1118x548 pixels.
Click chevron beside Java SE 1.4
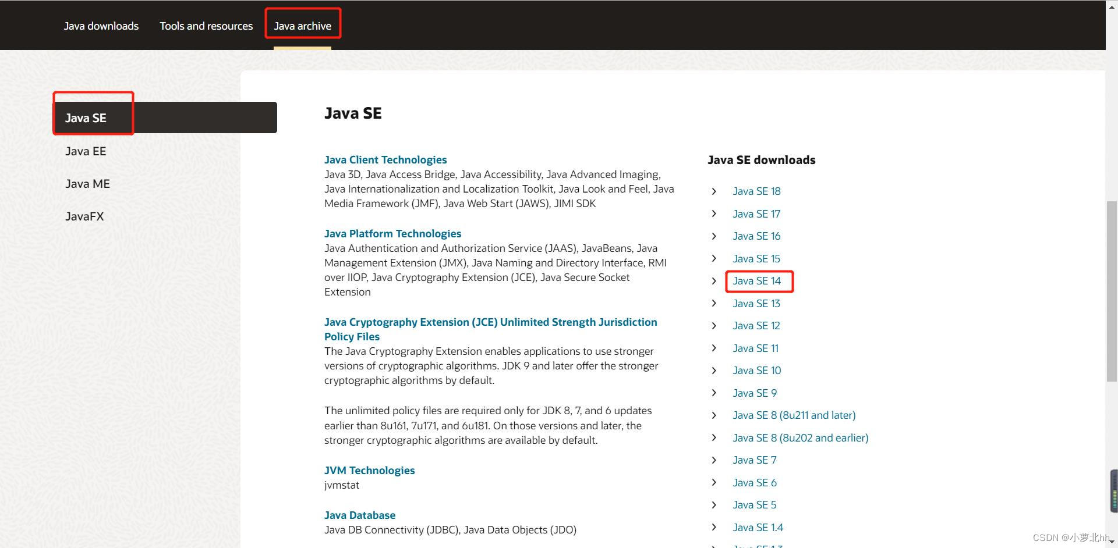[714, 527]
